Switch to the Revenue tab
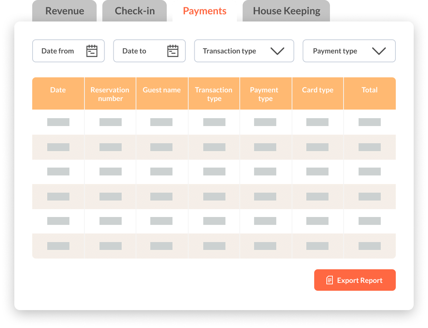 64,11
